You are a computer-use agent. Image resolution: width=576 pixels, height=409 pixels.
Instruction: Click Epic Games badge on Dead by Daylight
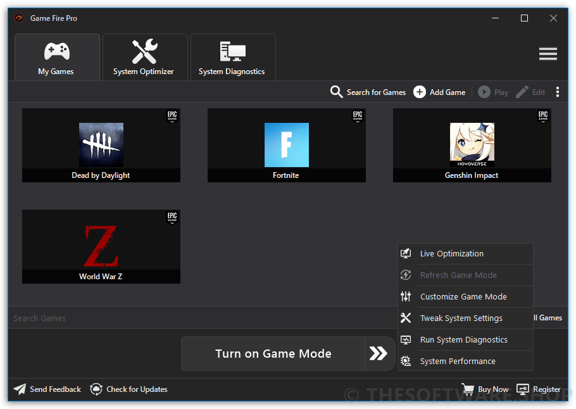coord(172,116)
